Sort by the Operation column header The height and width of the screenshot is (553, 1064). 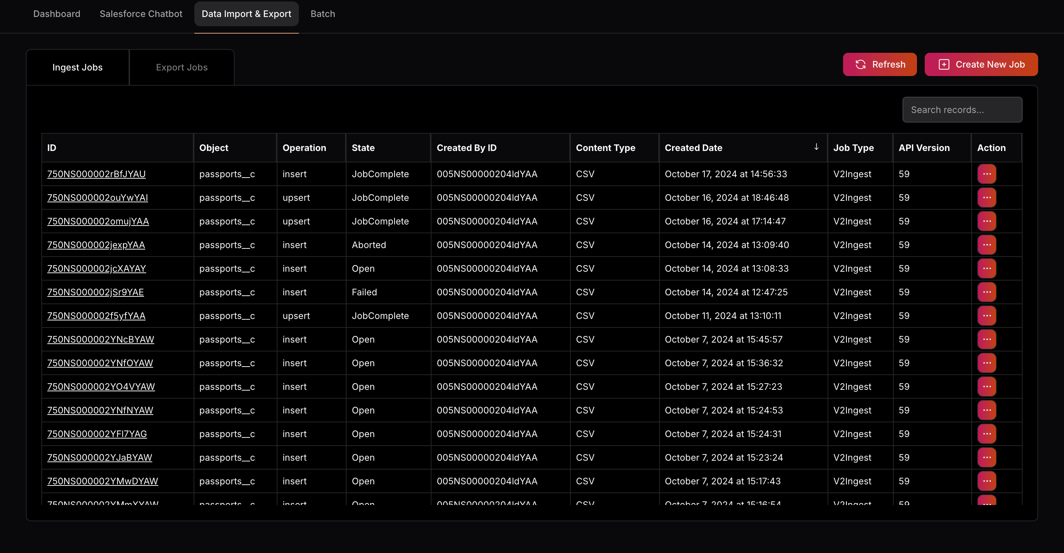[304, 148]
